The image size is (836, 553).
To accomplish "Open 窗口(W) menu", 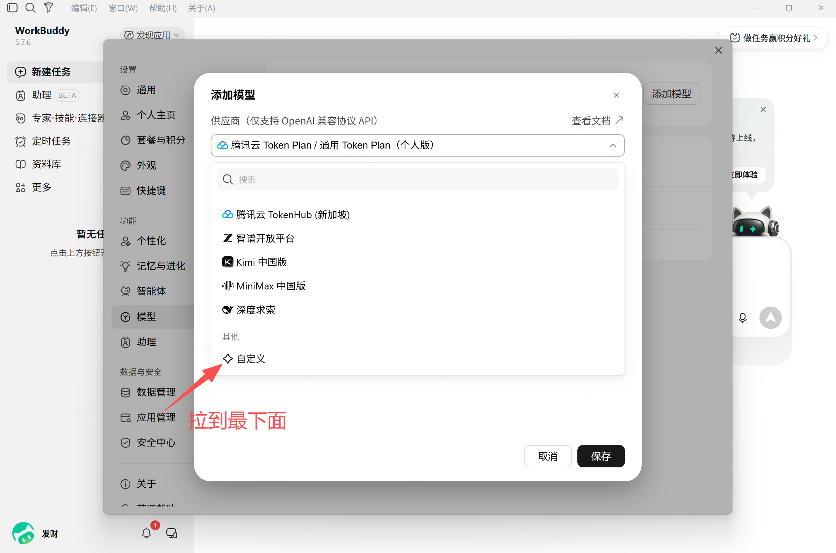I will [x=123, y=8].
